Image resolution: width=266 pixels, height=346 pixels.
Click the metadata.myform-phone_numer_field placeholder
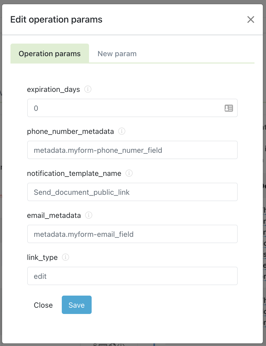[x=98, y=150]
